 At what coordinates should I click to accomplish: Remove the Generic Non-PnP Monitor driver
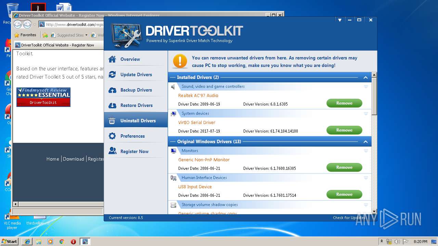[x=344, y=167]
